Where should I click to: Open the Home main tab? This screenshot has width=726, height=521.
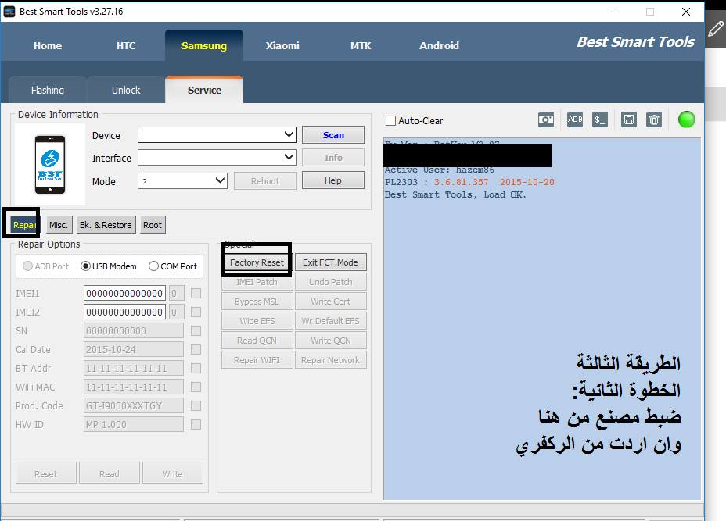click(x=48, y=45)
